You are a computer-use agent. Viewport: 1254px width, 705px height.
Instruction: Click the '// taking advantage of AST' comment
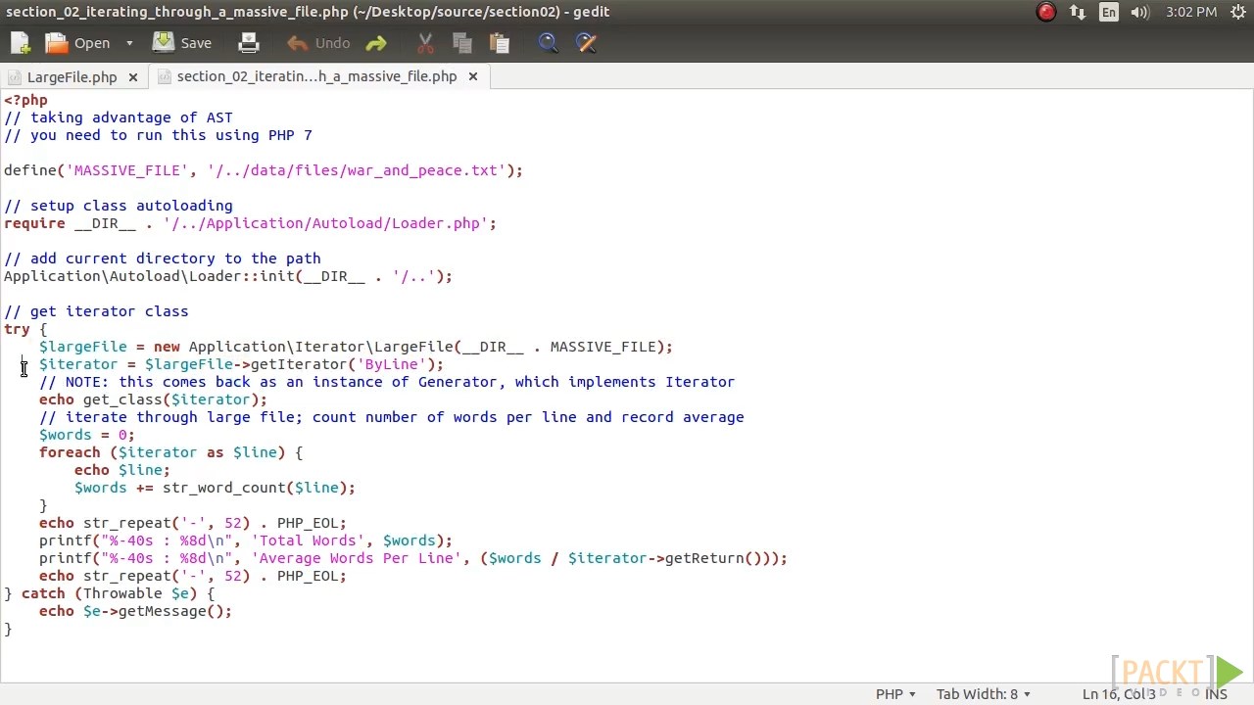[119, 117]
